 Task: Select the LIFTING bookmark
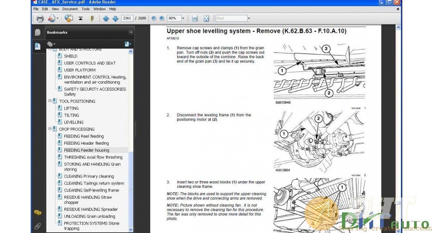[x=71, y=108]
